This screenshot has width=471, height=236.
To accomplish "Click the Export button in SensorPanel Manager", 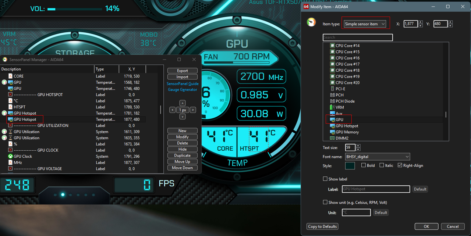I will (x=183, y=71).
